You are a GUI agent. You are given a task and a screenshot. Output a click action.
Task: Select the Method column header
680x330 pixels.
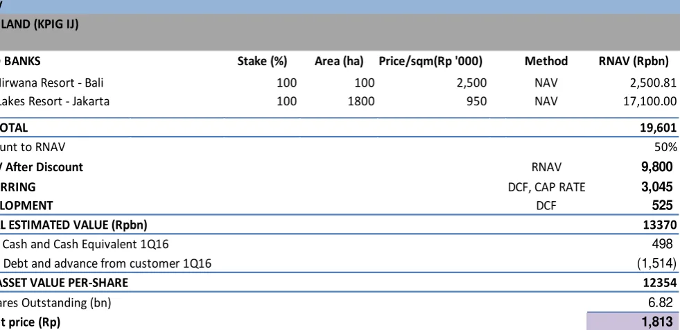tap(546, 61)
